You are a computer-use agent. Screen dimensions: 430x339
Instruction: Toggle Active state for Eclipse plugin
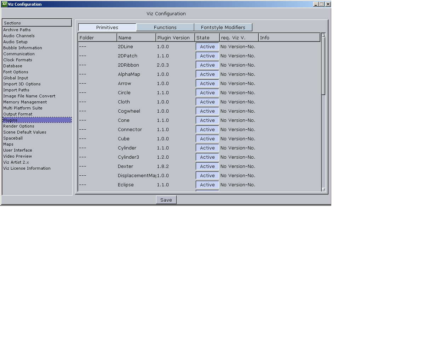tap(207, 185)
